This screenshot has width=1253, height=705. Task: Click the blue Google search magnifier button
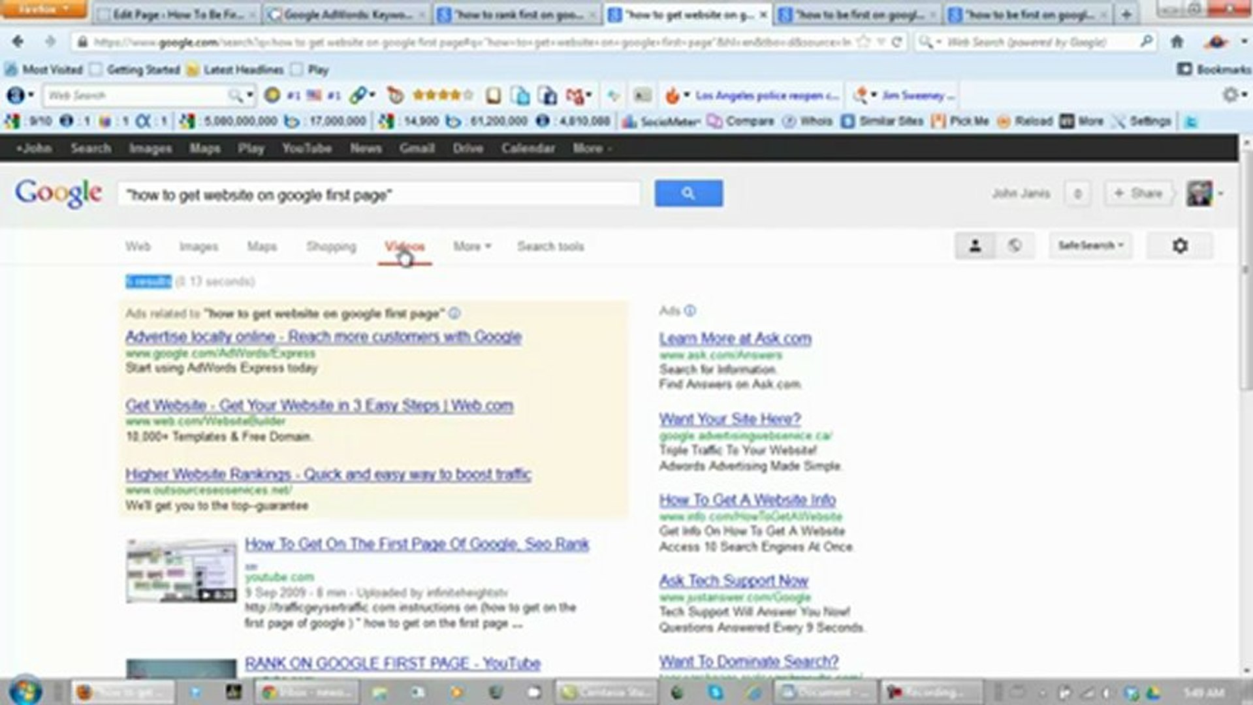pos(688,193)
